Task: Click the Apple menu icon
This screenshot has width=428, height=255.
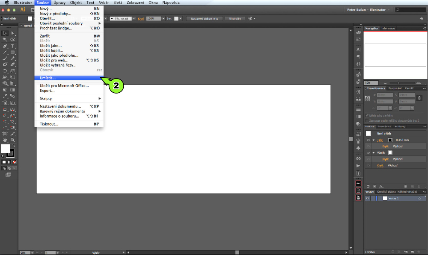Action: [x=7, y=3]
